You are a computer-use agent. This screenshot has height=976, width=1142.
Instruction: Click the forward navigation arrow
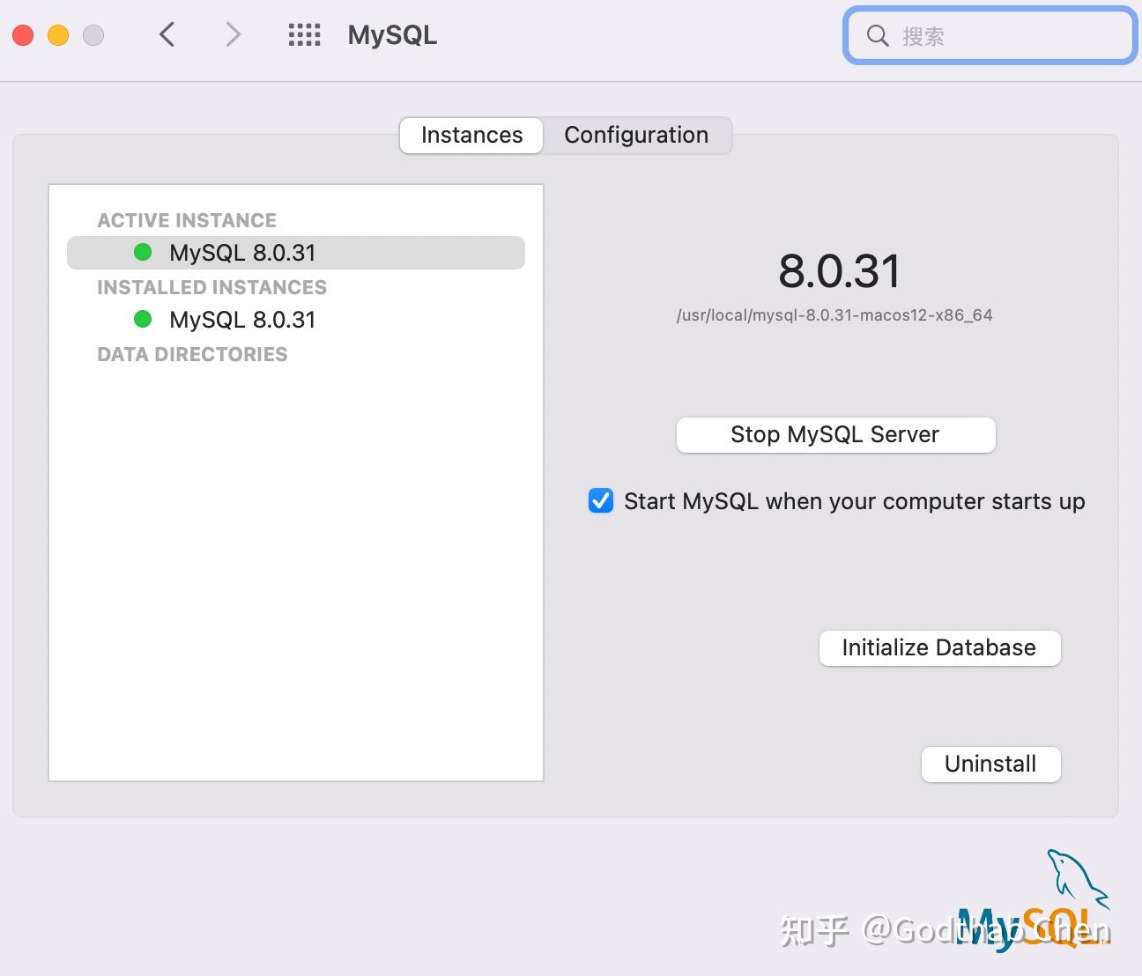tap(232, 34)
